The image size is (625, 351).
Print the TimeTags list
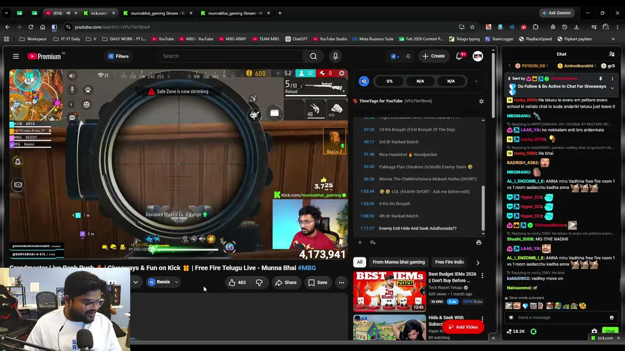pos(479,242)
